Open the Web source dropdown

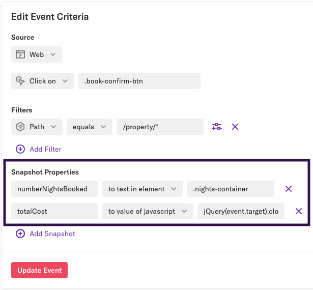point(37,54)
